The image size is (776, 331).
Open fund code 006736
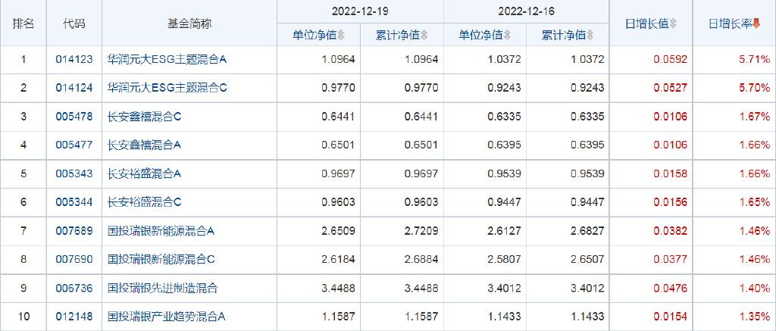tap(74, 288)
